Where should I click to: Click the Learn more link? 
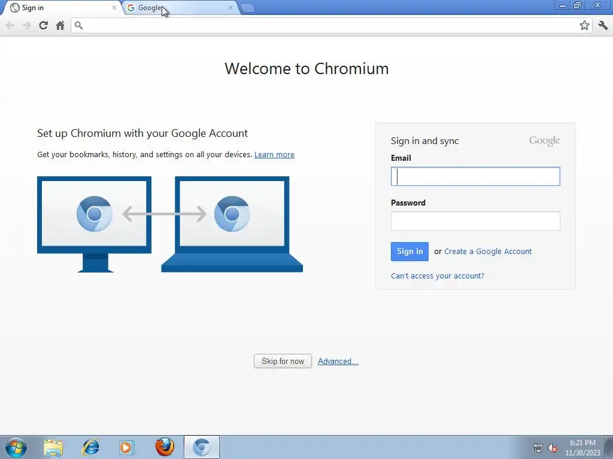coord(274,155)
